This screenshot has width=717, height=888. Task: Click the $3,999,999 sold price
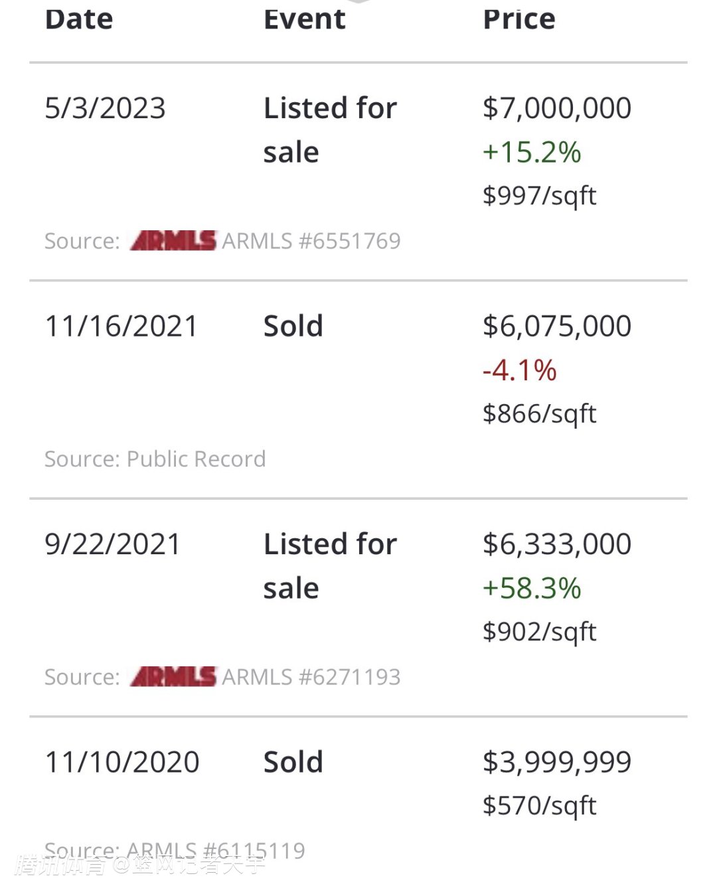[x=557, y=763]
